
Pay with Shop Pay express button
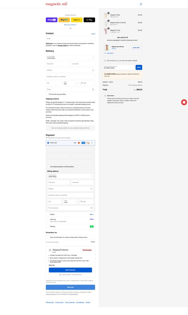pyautogui.click(x=52, y=20)
